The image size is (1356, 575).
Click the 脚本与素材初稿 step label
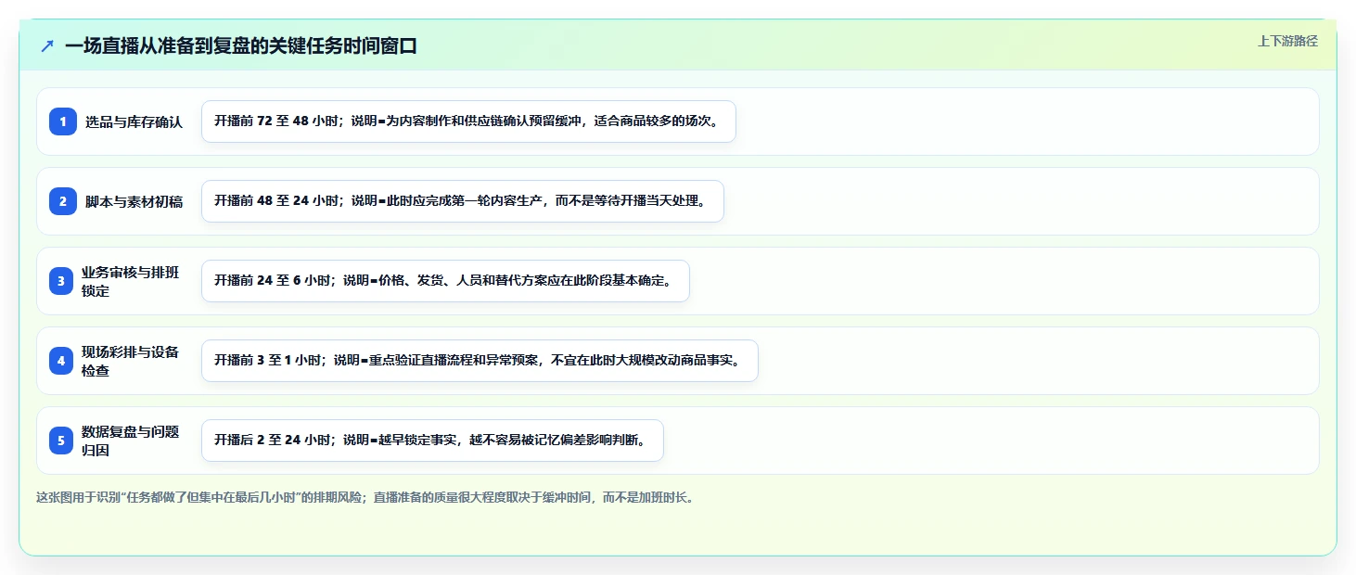tap(134, 201)
